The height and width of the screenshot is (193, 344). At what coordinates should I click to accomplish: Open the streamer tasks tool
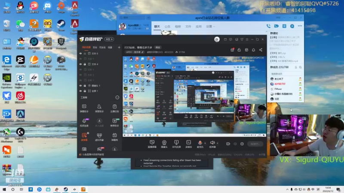coord(114,109)
